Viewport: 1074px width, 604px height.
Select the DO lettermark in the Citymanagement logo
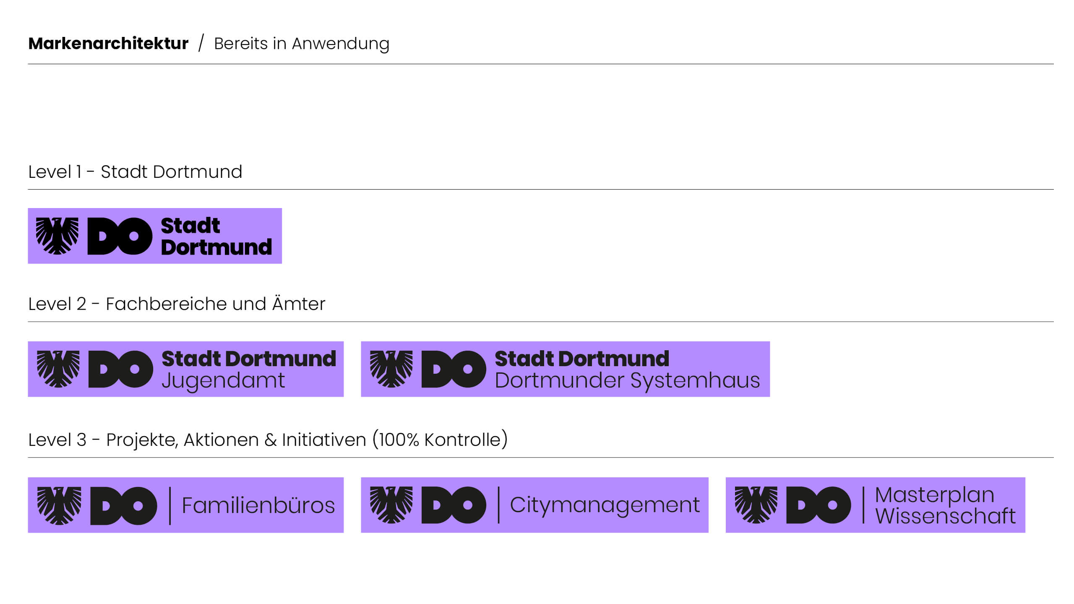click(454, 505)
